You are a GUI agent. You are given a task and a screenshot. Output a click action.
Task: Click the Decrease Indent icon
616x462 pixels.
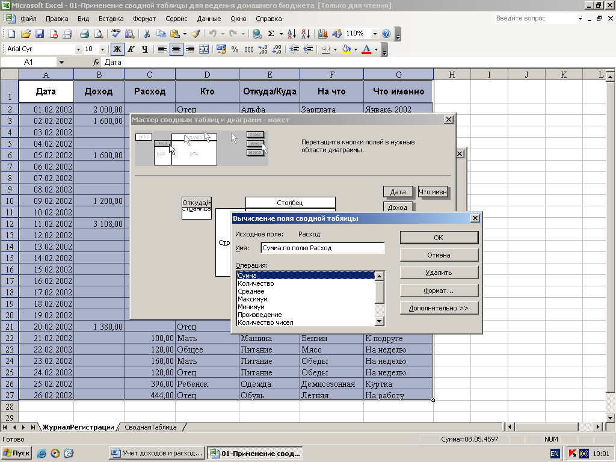(x=294, y=49)
